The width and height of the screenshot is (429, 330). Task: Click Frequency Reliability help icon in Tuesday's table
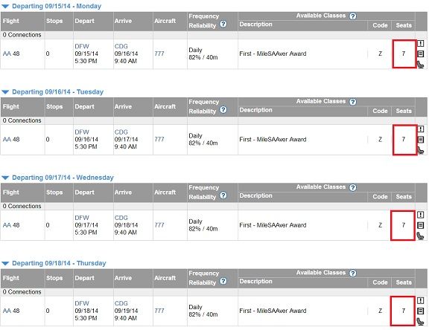tap(223, 110)
